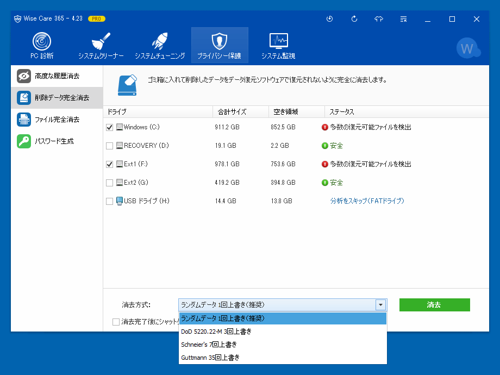Open システムクリーナー broom icon

(101, 45)
